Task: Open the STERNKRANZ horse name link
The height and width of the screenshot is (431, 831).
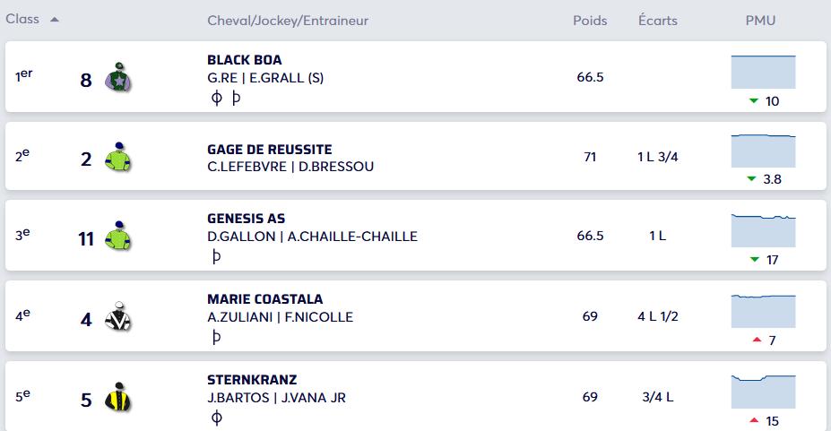Action: (x=252, y=380)
